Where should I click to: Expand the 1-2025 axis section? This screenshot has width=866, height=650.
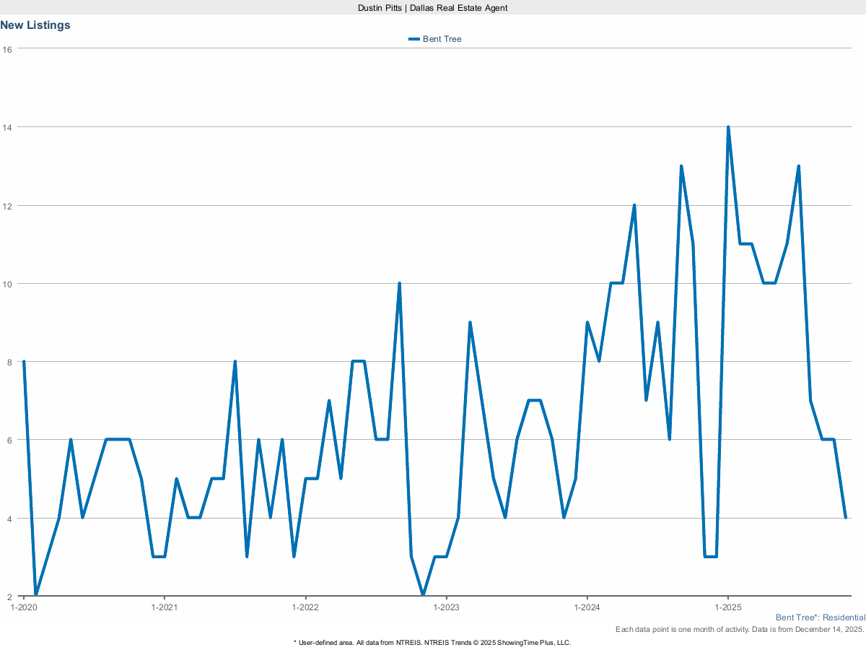point(729,607)
